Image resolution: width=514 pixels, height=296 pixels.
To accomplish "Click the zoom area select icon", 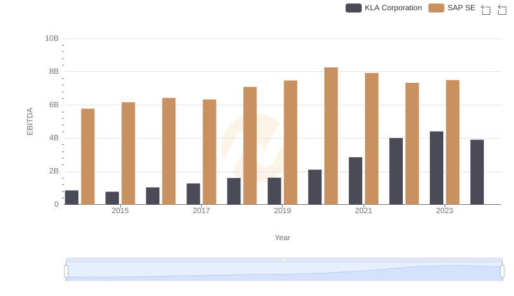I will pyautogui.click(x=486, y=10).
